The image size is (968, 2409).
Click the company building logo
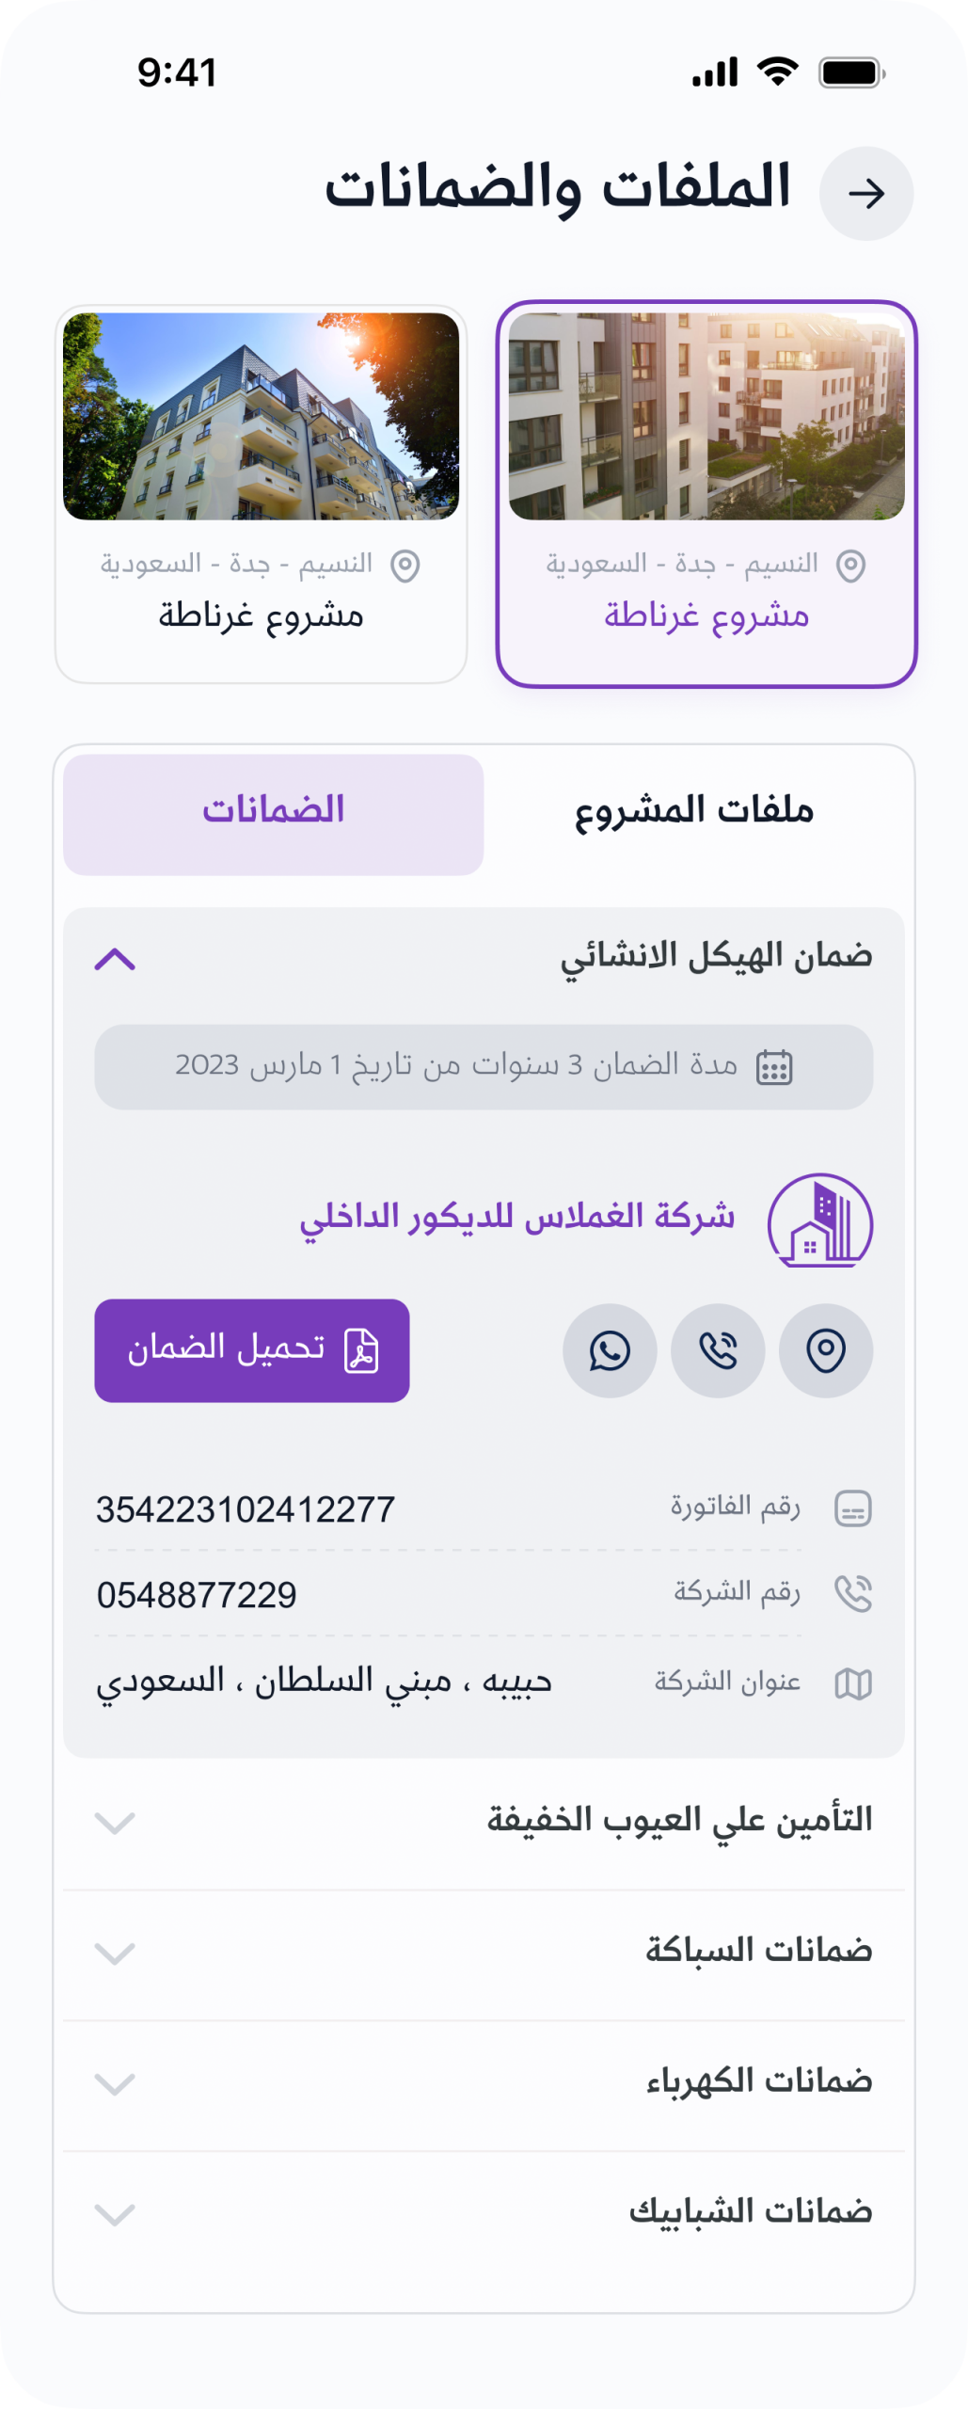tap(819, 1220)
